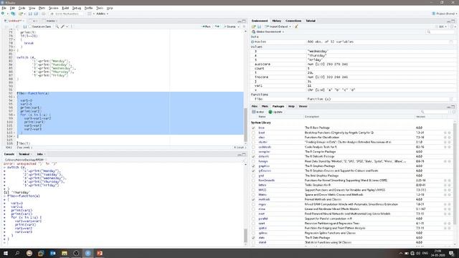Screen dimensions: 459x258
Task: Toggle the base package checkbox
Action: 253,128
